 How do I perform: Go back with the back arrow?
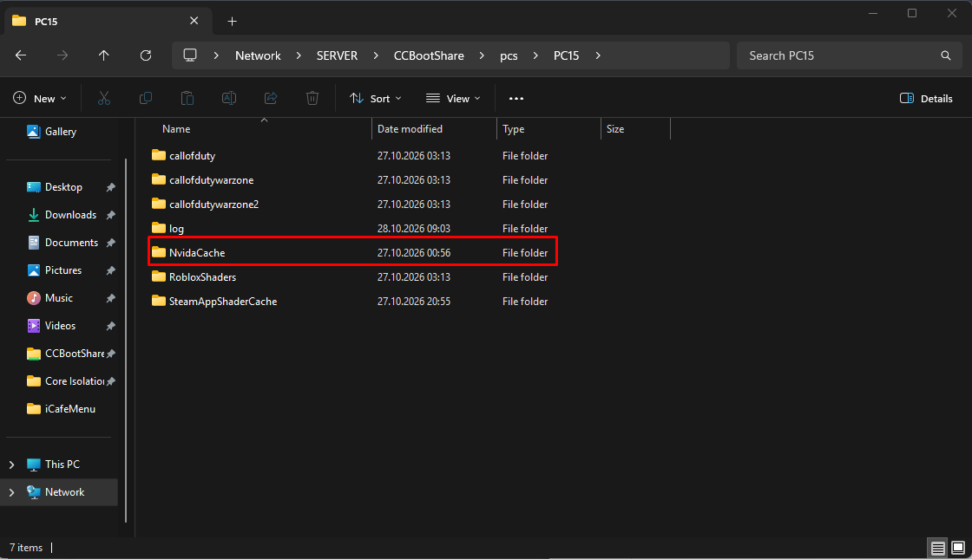tap(21, 55)
